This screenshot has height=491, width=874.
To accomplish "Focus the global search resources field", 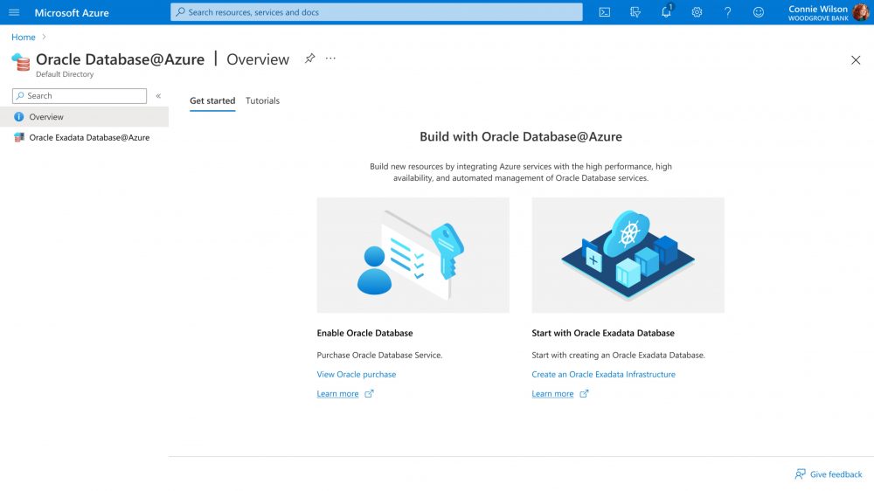I will click(x=376, y=12).
